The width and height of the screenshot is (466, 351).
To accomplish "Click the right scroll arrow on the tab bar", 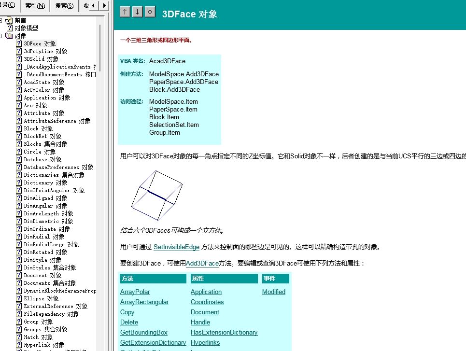I will pyautogui.click(x=104, y=6).
